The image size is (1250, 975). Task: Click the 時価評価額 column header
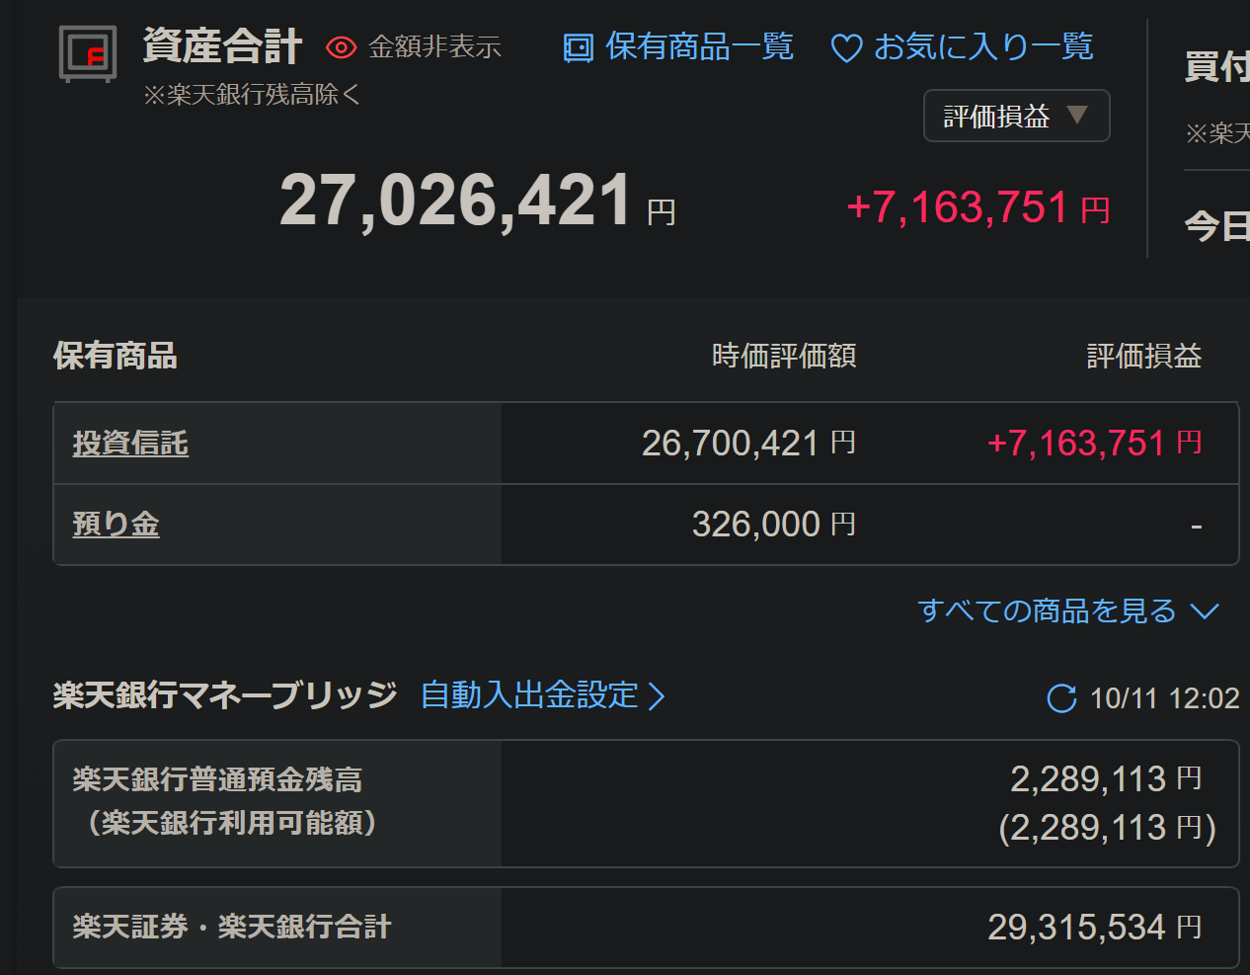784,356
